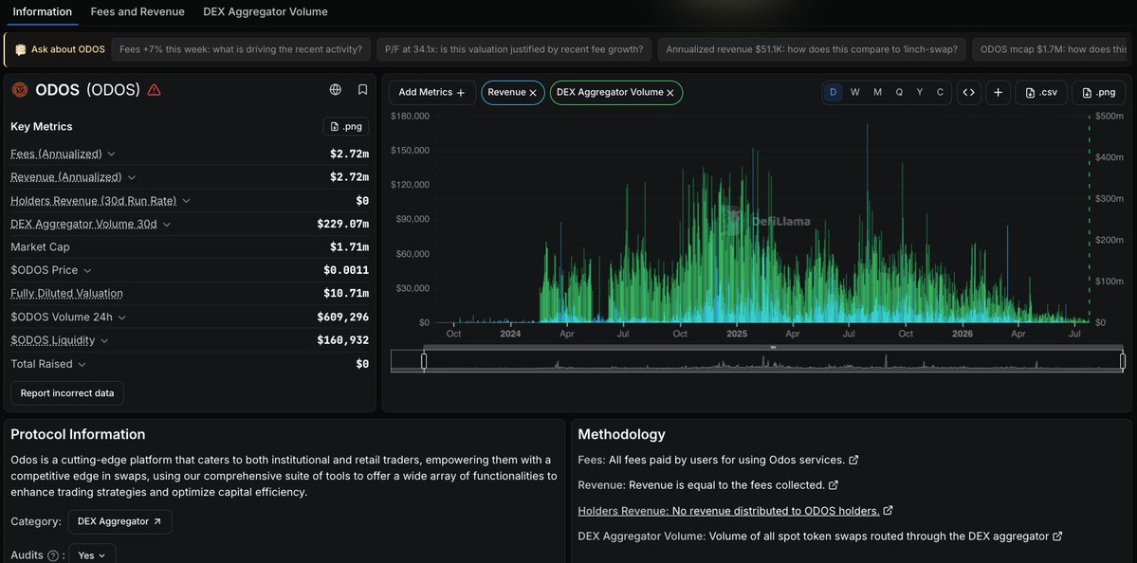
Task: Open the ODOS website globe icon
Action: point(335,90)
